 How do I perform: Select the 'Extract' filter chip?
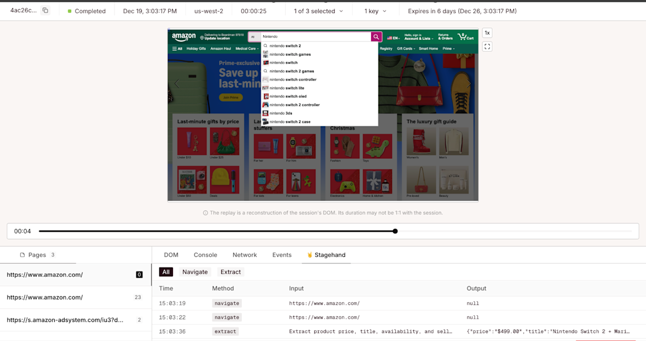[230, 272]
